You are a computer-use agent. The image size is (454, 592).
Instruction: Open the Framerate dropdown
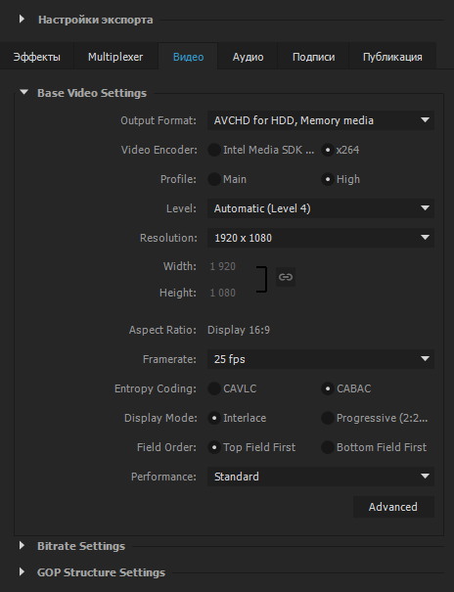[x=321, y=359]
